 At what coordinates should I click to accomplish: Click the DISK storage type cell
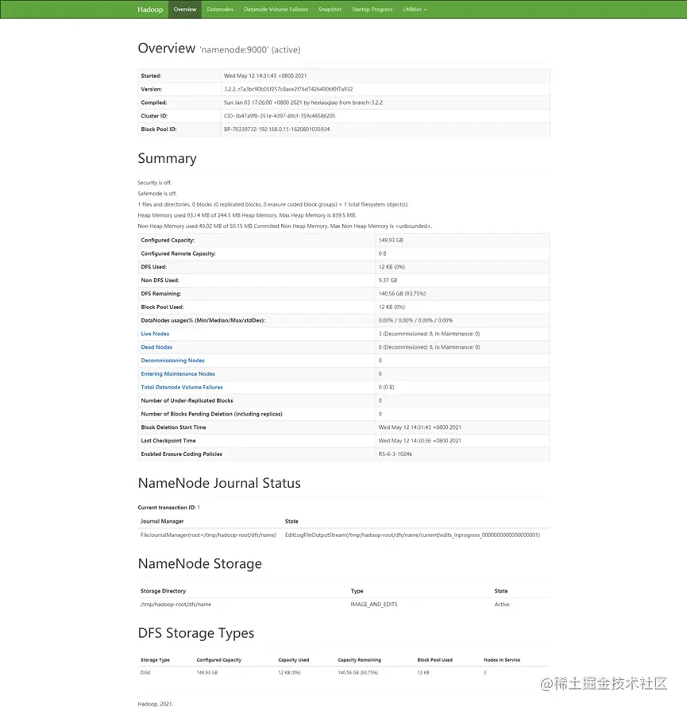point(145,673)
